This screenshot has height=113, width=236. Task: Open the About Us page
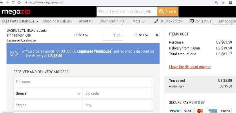coord(86,21)
